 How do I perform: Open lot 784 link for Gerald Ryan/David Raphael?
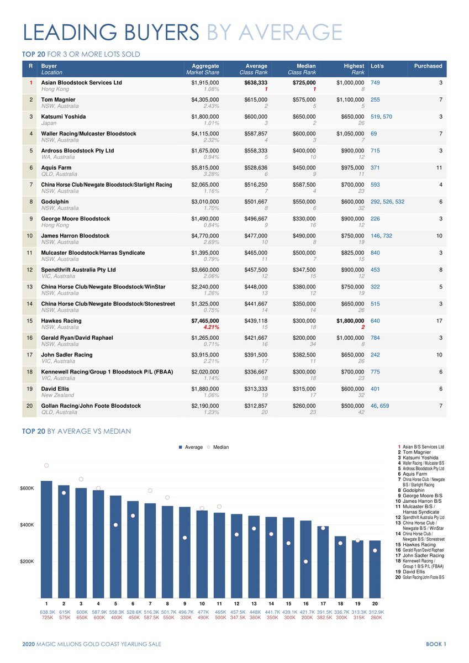coord(375,338)
